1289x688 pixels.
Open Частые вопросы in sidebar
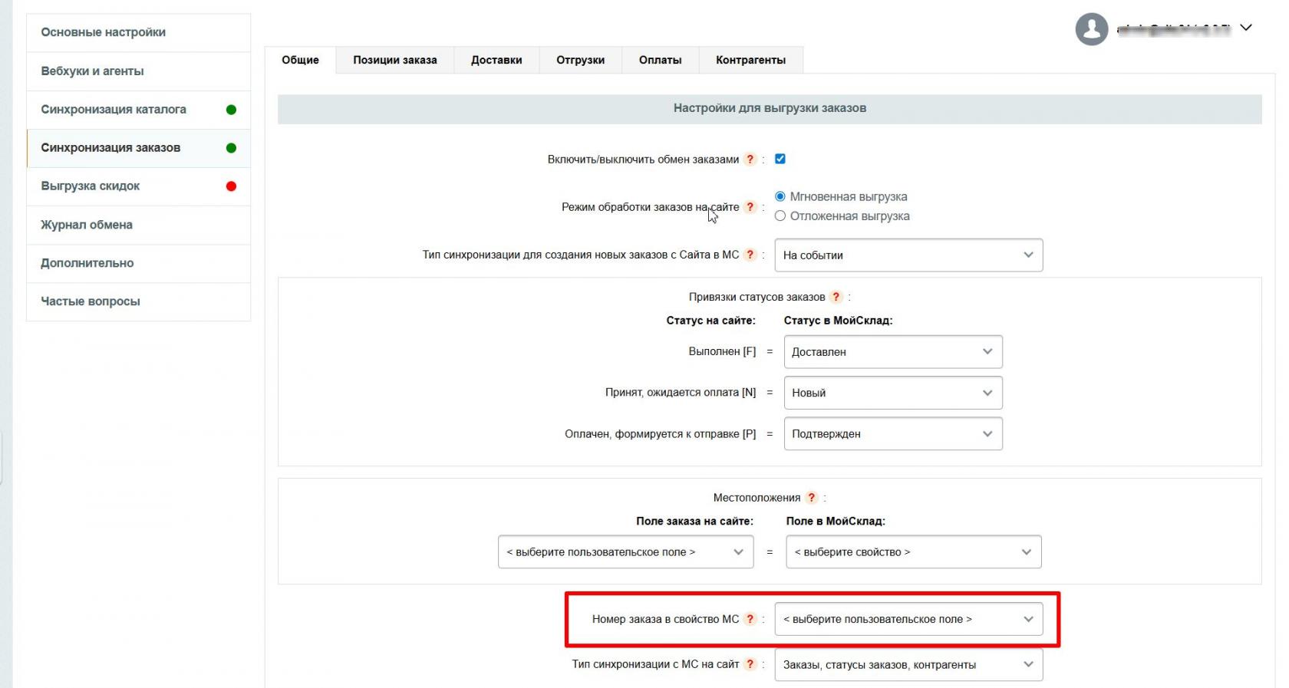coord(138,301)
